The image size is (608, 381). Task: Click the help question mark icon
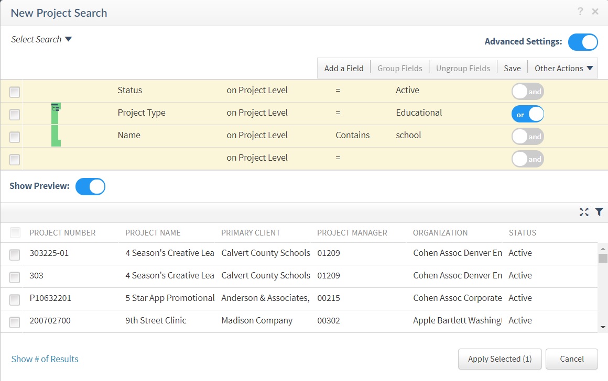coord(580,12)
